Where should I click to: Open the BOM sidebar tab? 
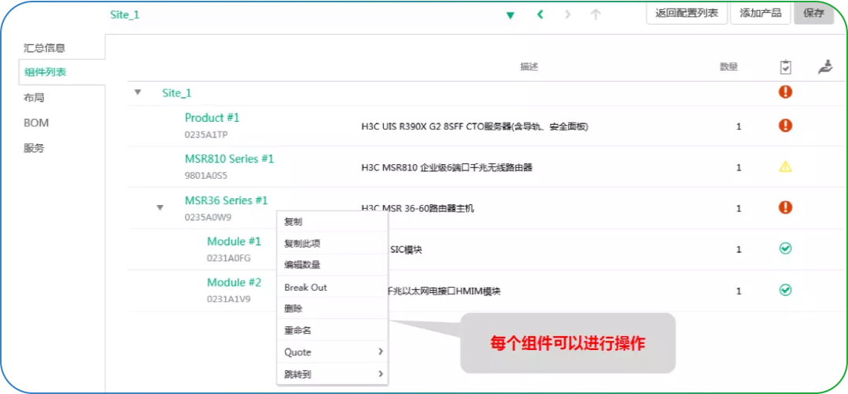click(x=36, y=123)
